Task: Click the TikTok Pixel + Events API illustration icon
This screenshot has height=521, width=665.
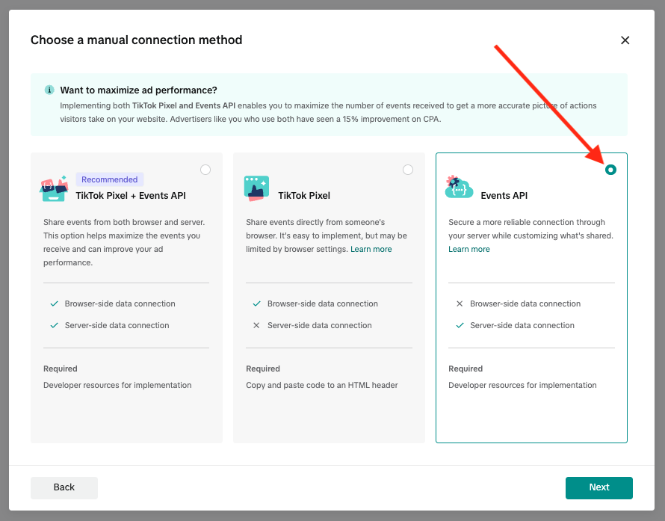Action: click(x=54, y=188)
